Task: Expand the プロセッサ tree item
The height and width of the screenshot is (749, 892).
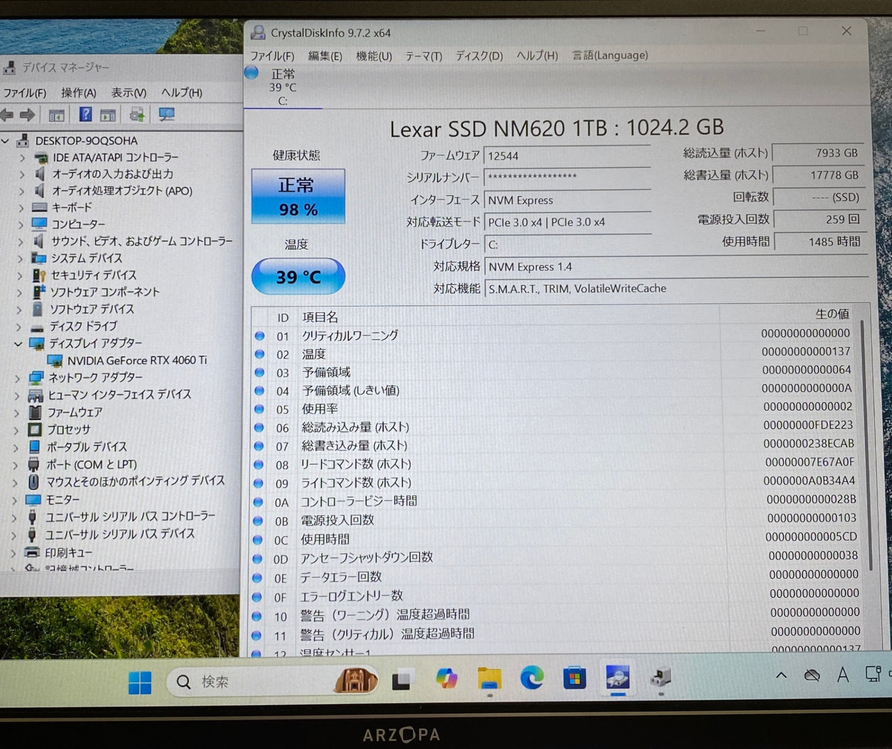Action: (17, 430)
